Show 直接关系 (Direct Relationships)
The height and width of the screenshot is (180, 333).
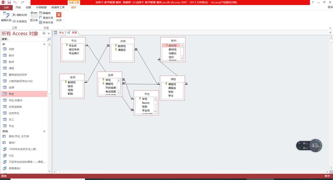click(46, 18)
